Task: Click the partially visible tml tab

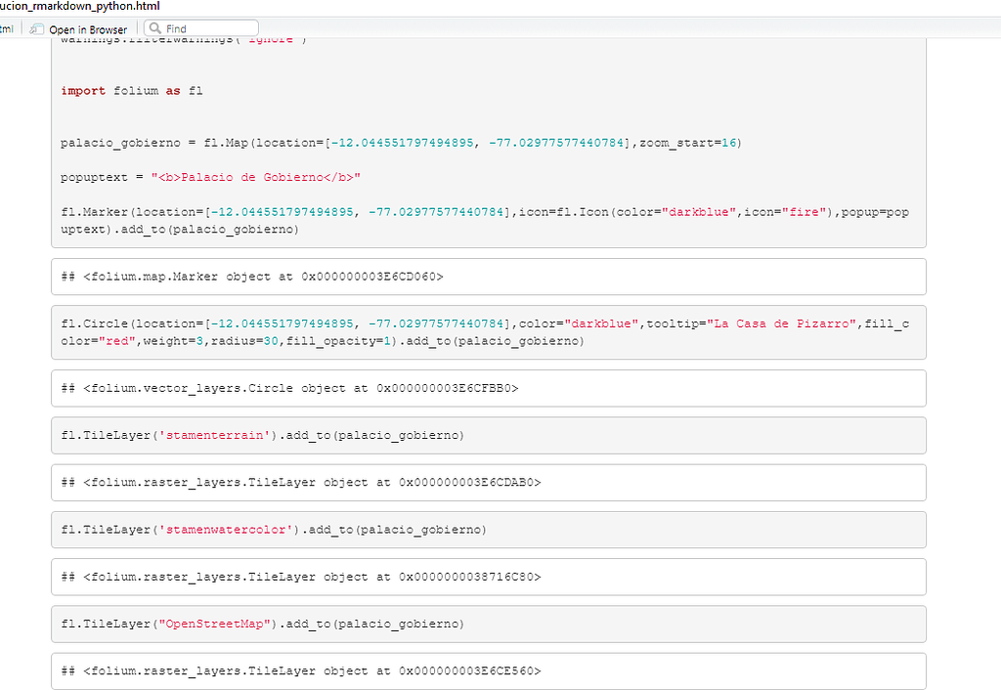Action: [x=6, y=28]
